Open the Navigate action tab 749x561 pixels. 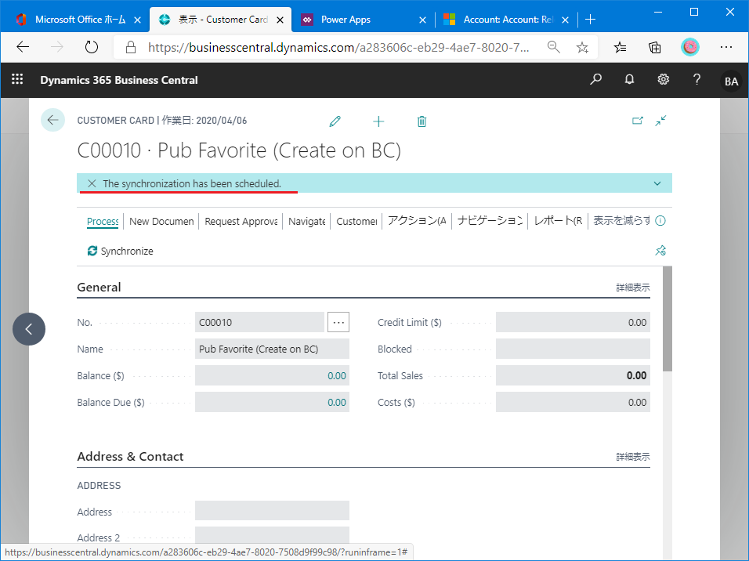coord(306,221)
